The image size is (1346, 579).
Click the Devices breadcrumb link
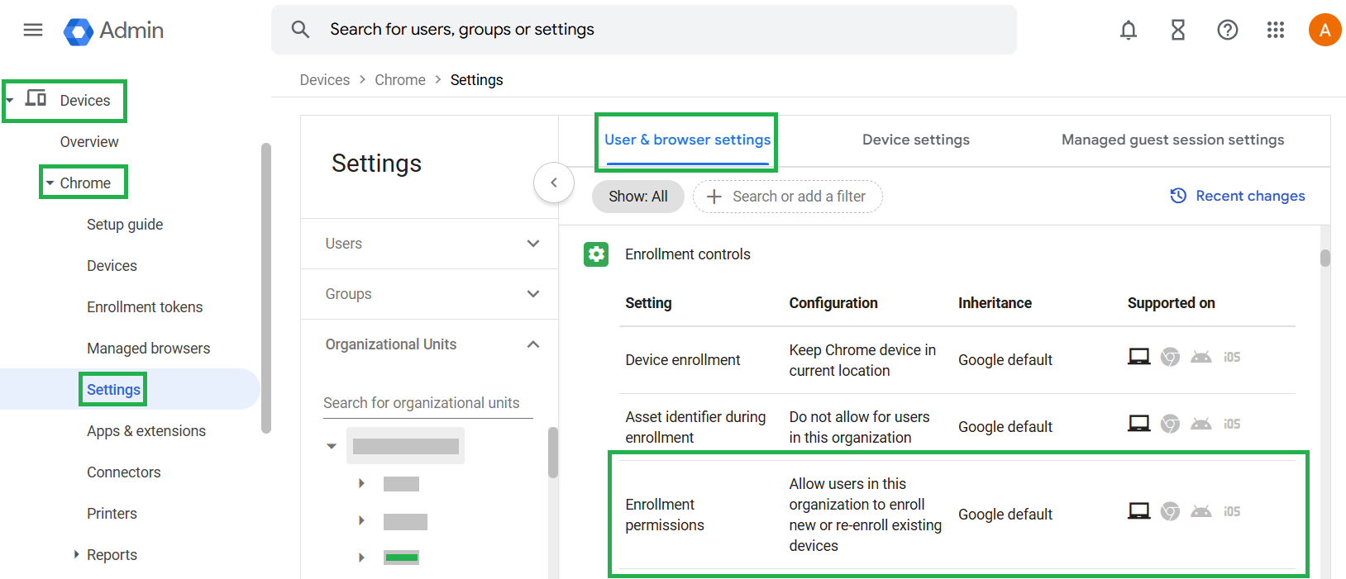325,80
